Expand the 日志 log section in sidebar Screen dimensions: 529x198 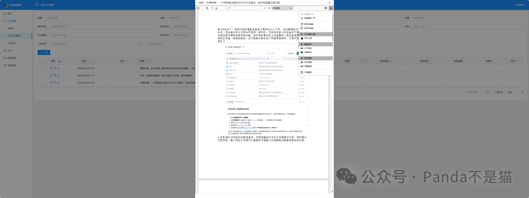16,50
